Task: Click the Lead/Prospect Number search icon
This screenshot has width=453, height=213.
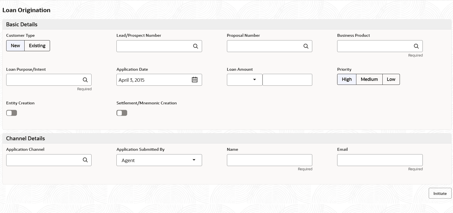Action: tap(196, 46)
